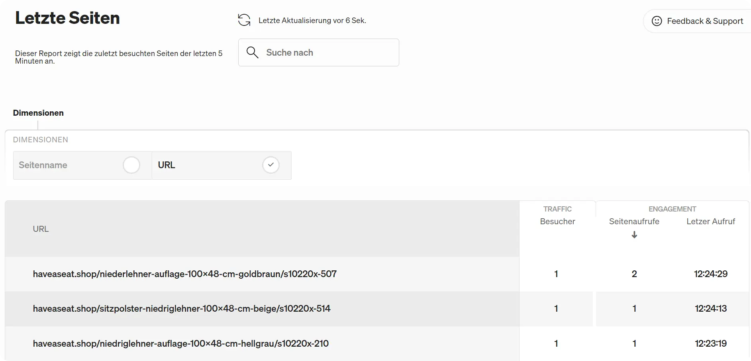Open Feedback & Support
The image size is (751, 361).
click(704, 21)
